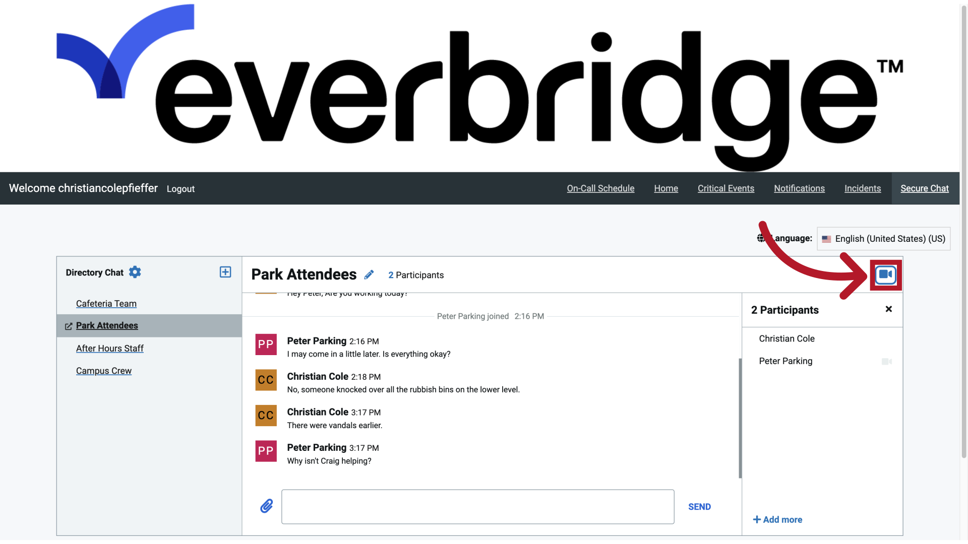Send the message with SEND
This screenshot has width=968, height=544.
(699, 507)
